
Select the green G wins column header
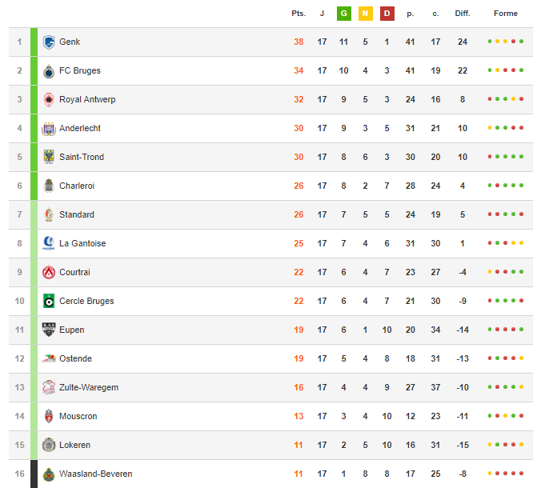point(343,14)
